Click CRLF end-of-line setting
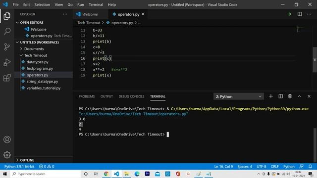317x178 pixels. coord(274,167)
